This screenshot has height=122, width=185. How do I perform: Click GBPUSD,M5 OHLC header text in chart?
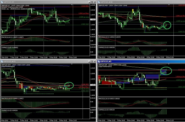[112, 65]
